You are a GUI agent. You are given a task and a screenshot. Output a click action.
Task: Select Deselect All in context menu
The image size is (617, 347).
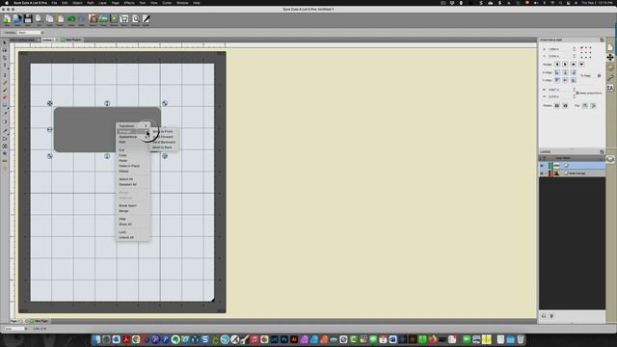(127, 184)
